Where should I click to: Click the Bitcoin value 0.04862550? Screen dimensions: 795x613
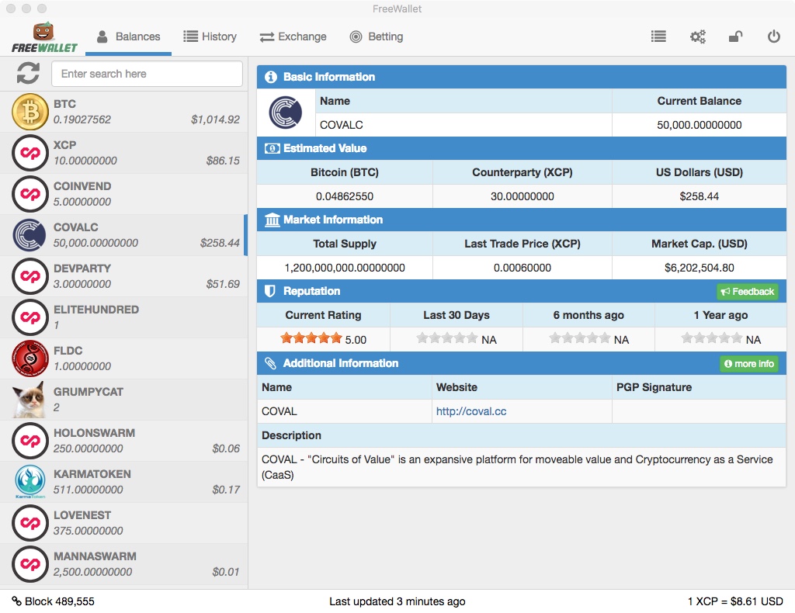344,196
